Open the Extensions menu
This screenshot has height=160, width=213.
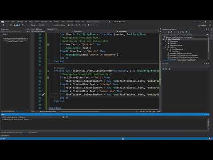tap(70, 22)
